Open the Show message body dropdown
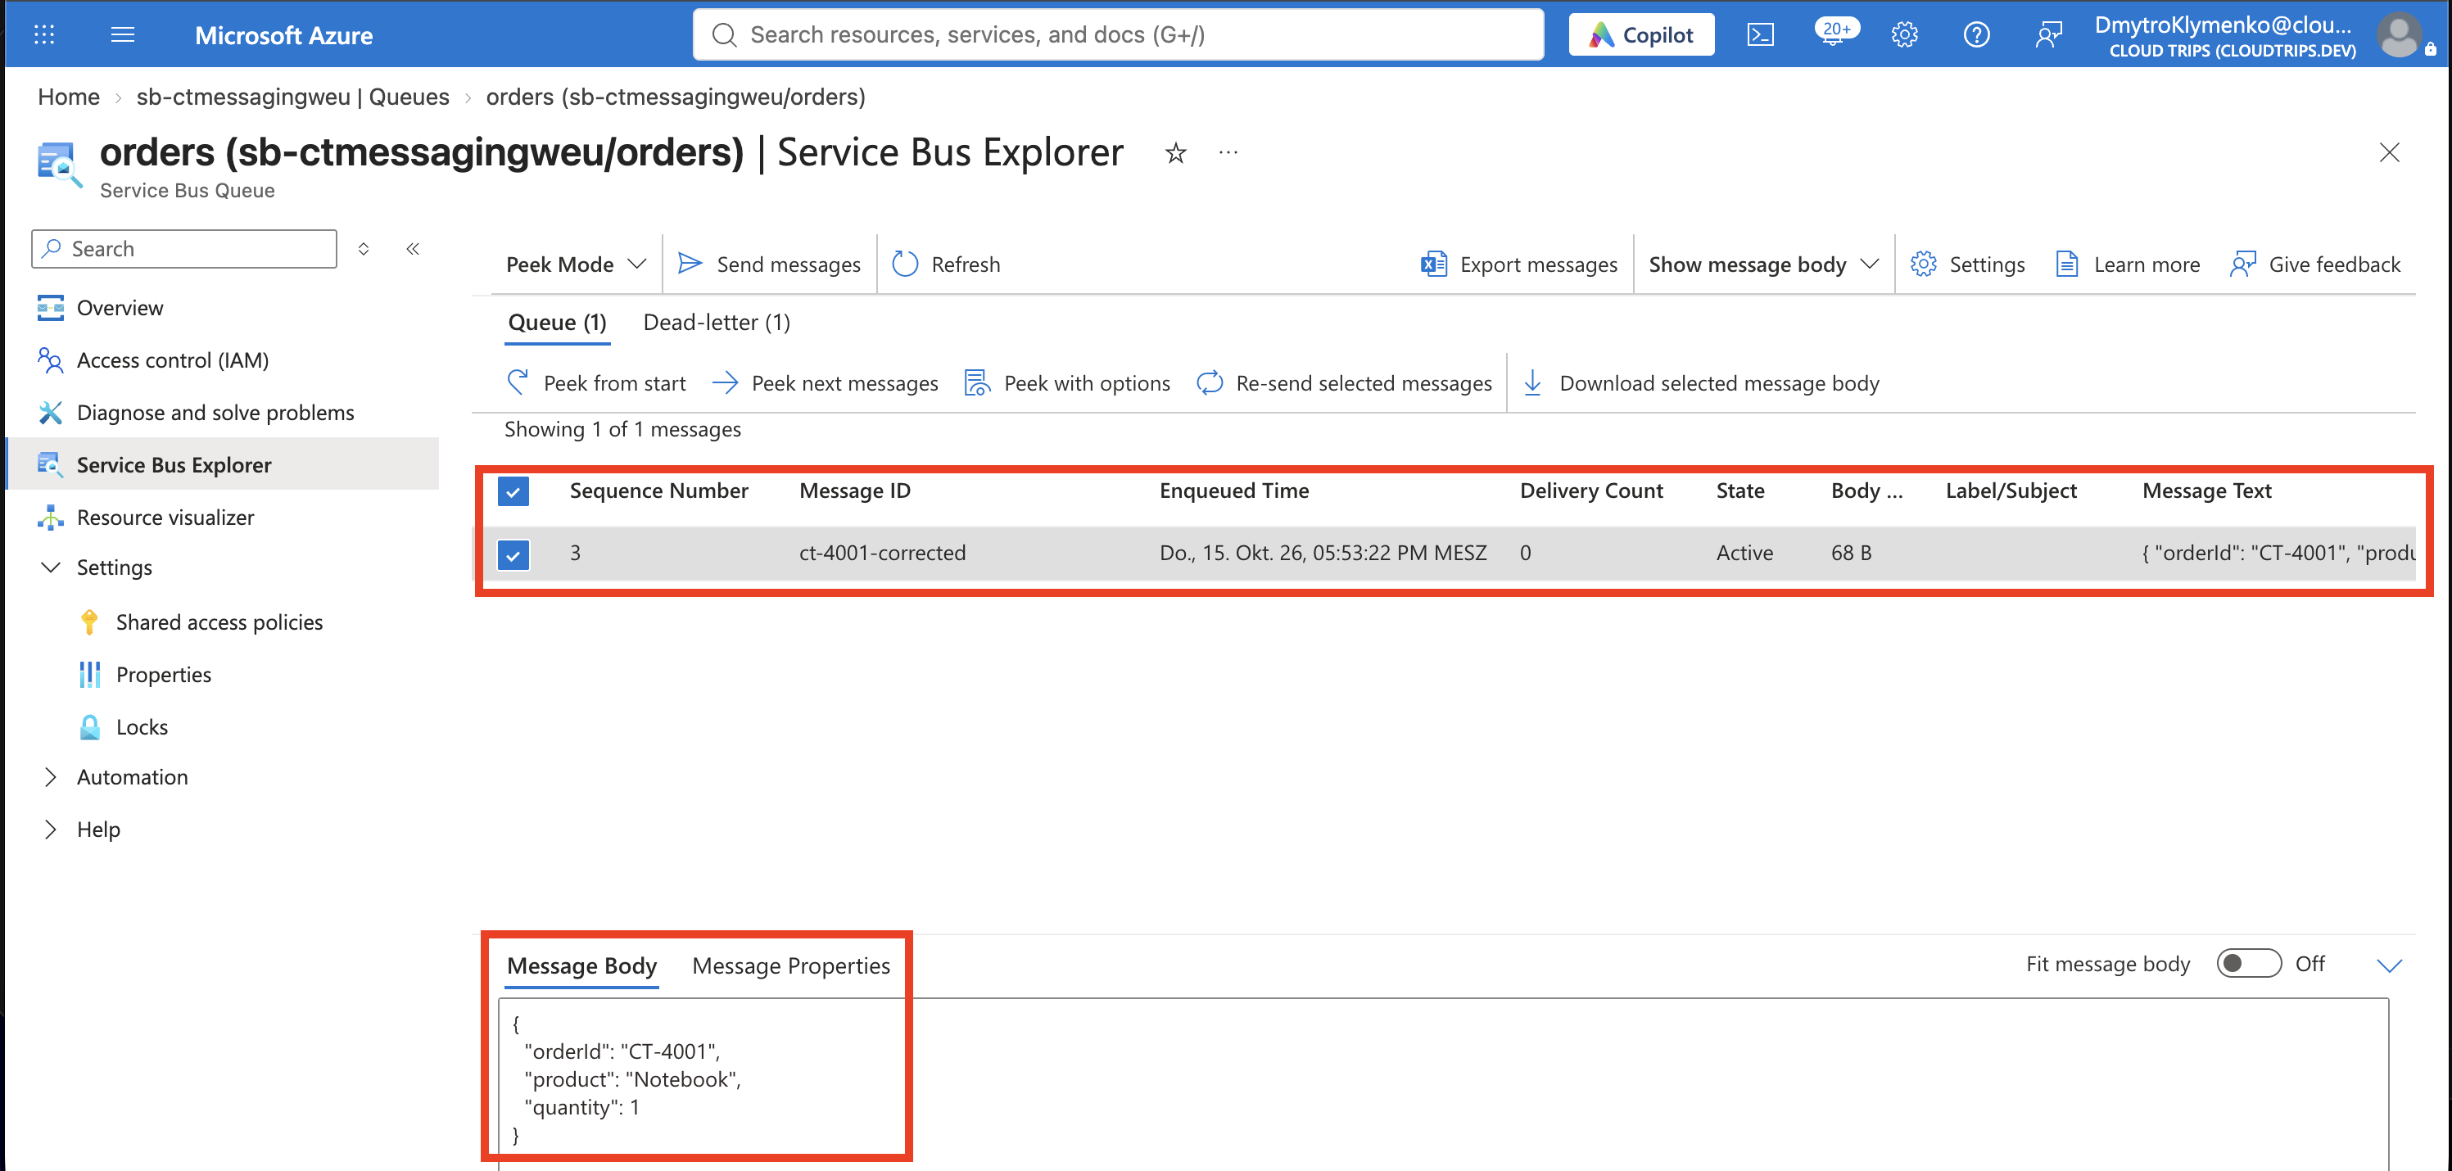2452x1171 pixels. (x=1764, y=264)
